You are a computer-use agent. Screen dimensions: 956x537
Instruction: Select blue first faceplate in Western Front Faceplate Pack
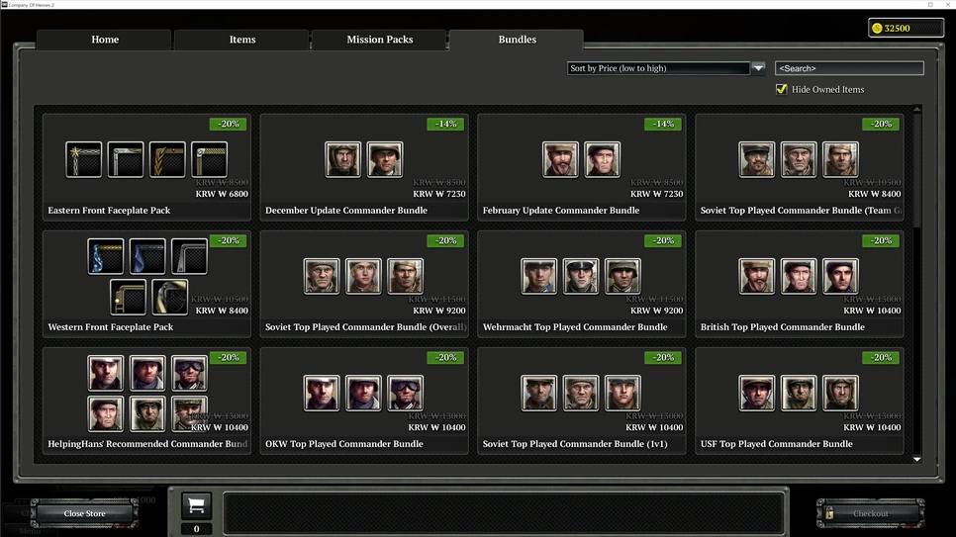106,256
